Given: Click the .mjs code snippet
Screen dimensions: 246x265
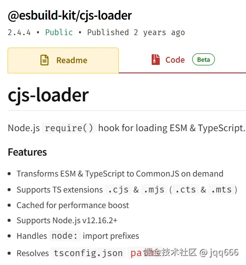Looking at the screenshot, I should [x=154, y=189].
